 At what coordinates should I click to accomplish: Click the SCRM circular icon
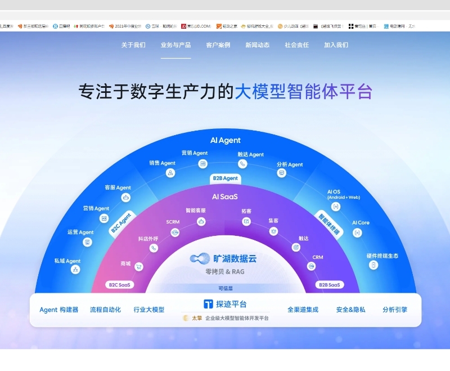point(175,233)
